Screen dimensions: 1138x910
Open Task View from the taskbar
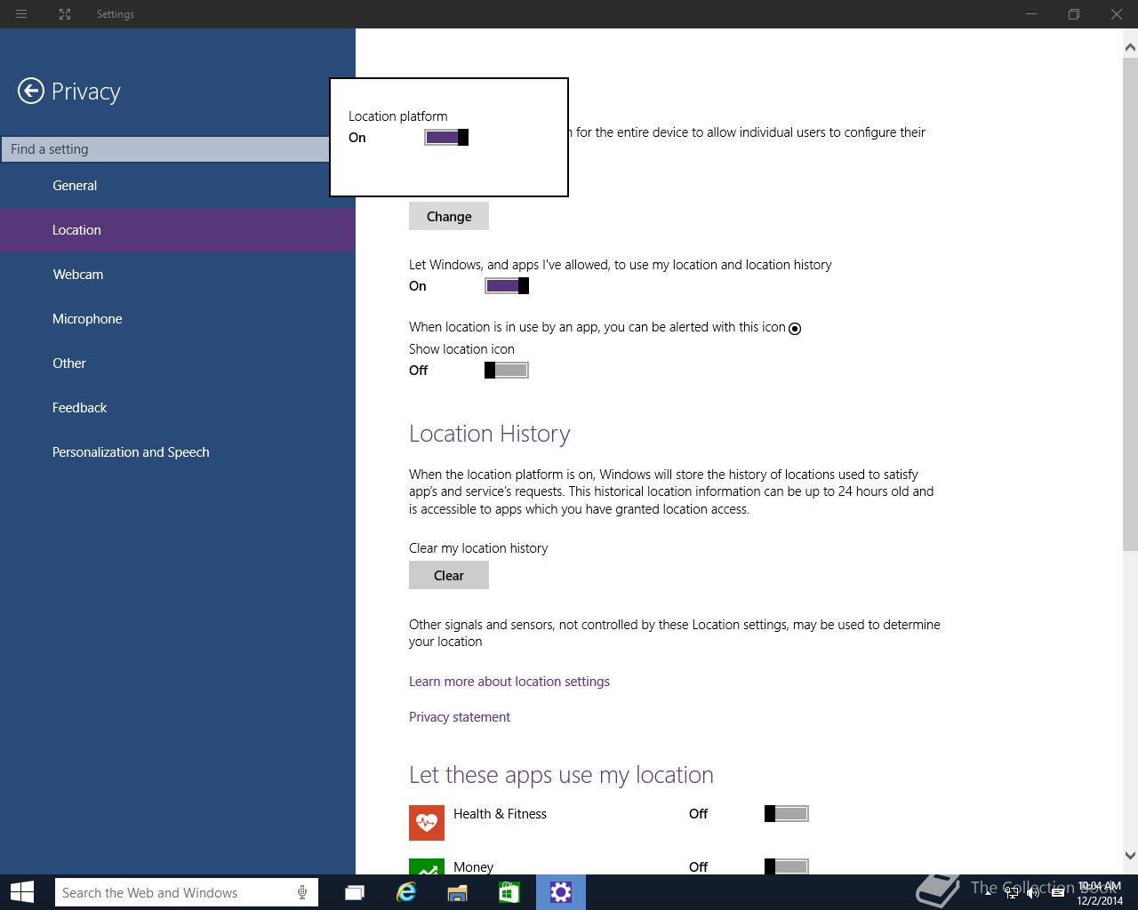tap(354, 892)
